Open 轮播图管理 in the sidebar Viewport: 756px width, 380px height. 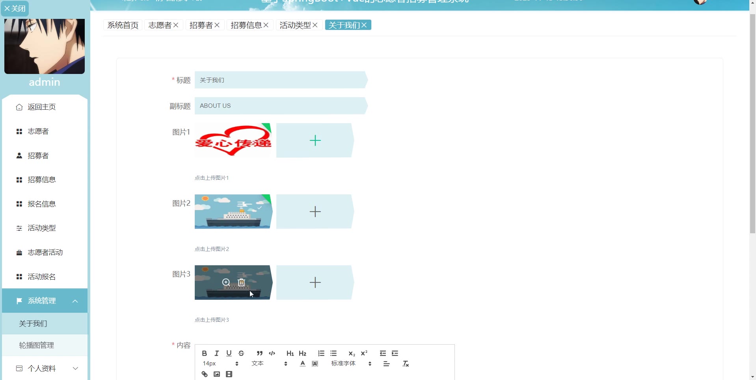(x=37, y=345)
